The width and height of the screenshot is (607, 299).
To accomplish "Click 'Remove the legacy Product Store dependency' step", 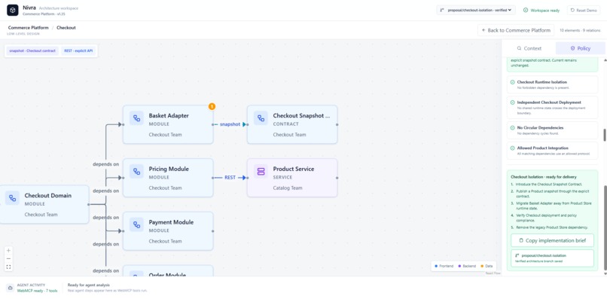I will point(551,227).
